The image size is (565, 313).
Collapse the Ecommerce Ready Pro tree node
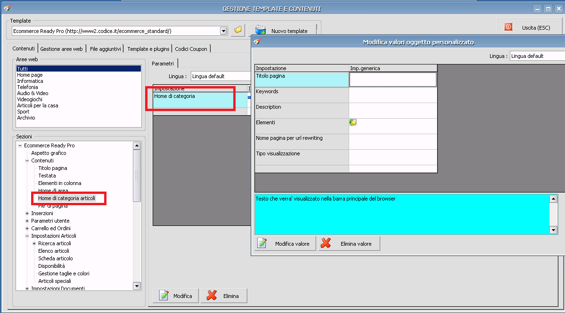[x=20, y=146]
